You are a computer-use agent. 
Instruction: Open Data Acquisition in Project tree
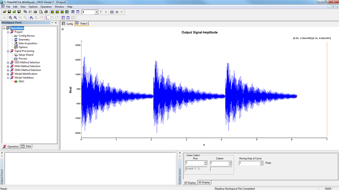pos(28,43)
